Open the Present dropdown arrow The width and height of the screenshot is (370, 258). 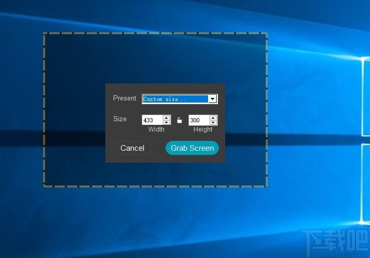(x=212, y=99)
